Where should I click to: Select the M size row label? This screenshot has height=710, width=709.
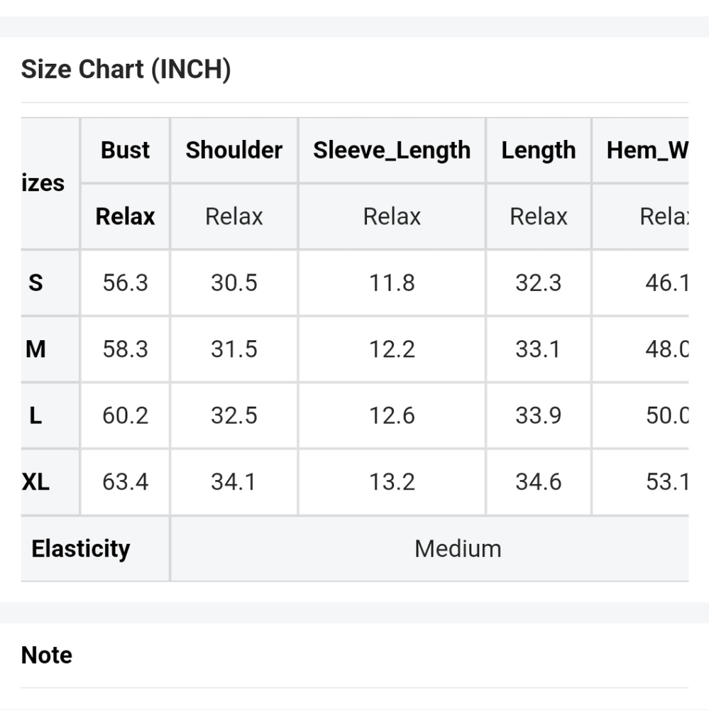pyautogui.click(x=35, y=349)
